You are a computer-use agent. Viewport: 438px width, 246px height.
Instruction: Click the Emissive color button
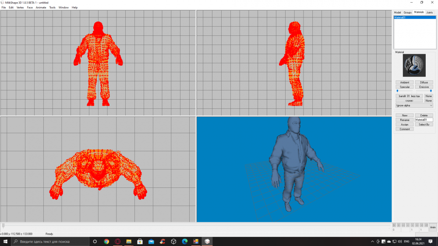click(424, 87)
